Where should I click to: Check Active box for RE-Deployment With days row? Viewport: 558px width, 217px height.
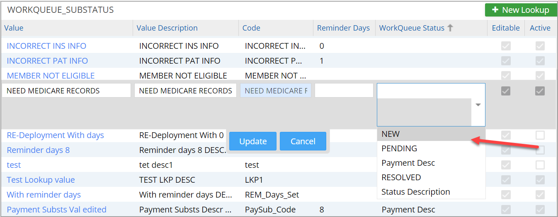pos(540,135)
